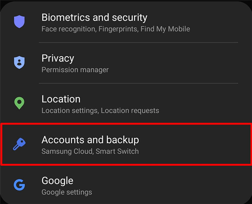252x204 pixels.
Task: Click the Permission manager subtitle
Action: coord(75,70)
